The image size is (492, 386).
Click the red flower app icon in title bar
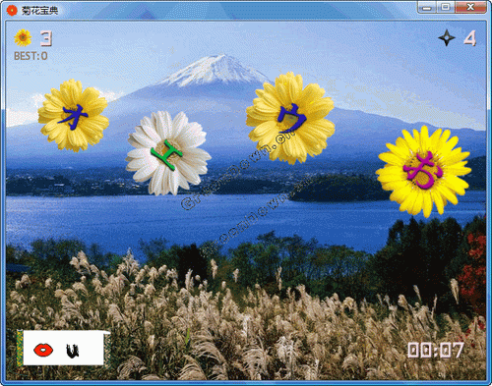point(12,10)
